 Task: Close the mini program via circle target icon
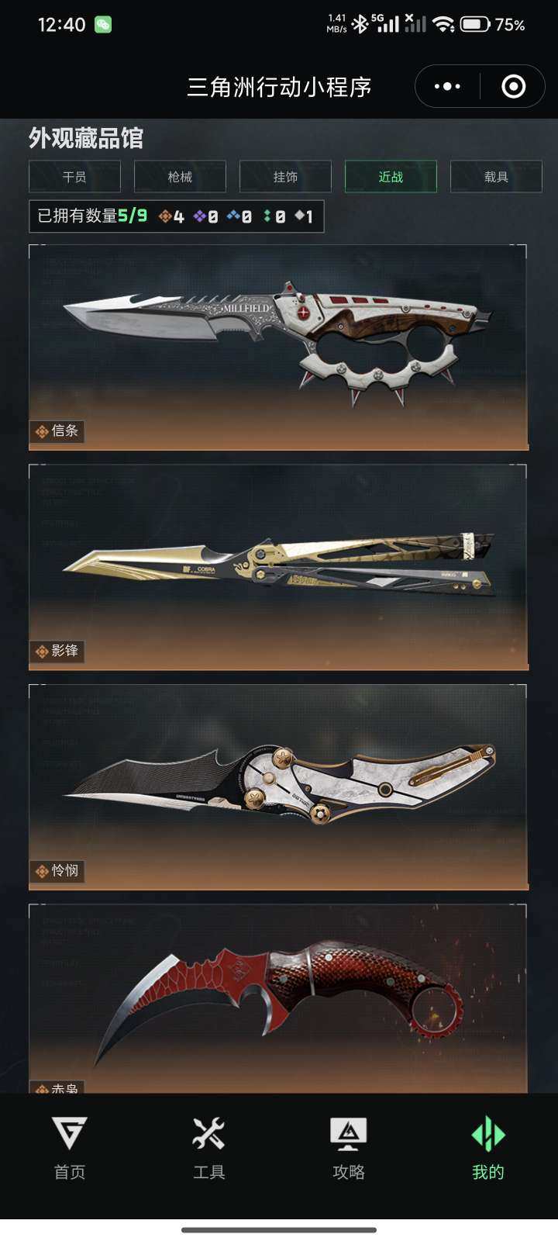click(x=513, y=86)
